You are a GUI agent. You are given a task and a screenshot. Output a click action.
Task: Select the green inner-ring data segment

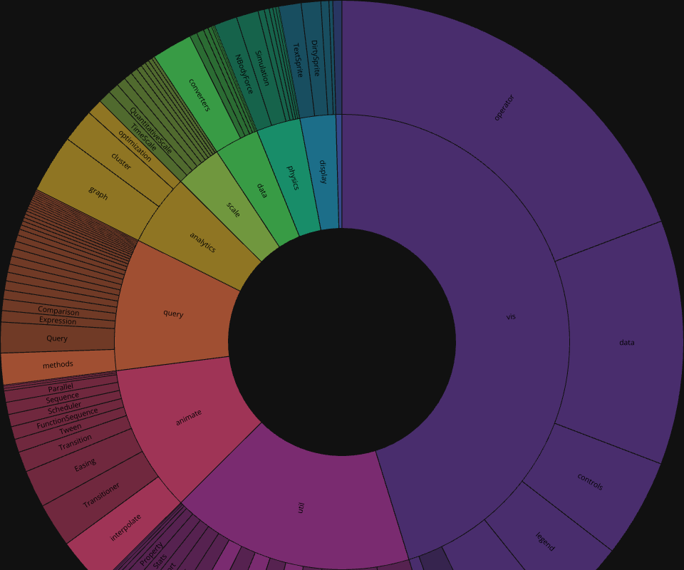[261, 190]
